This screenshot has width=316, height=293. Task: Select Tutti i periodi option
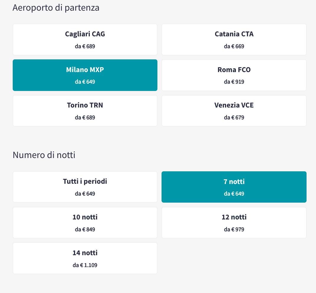click(85, 187)
